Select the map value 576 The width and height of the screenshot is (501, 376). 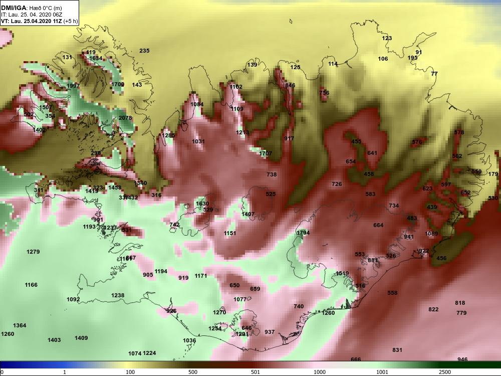(417, 142)
